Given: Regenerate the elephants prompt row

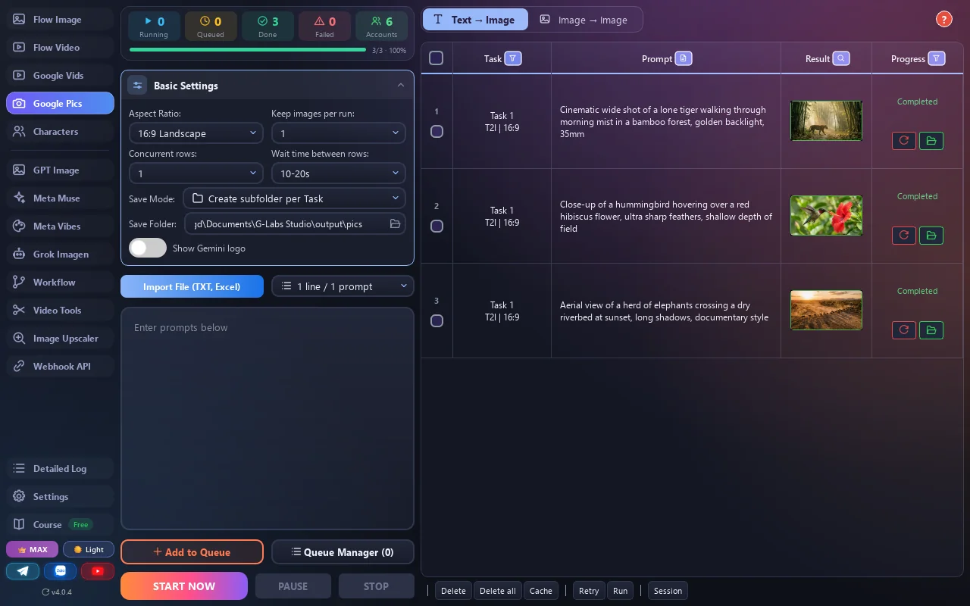Looking at the screenshot, I should (904, 330).
